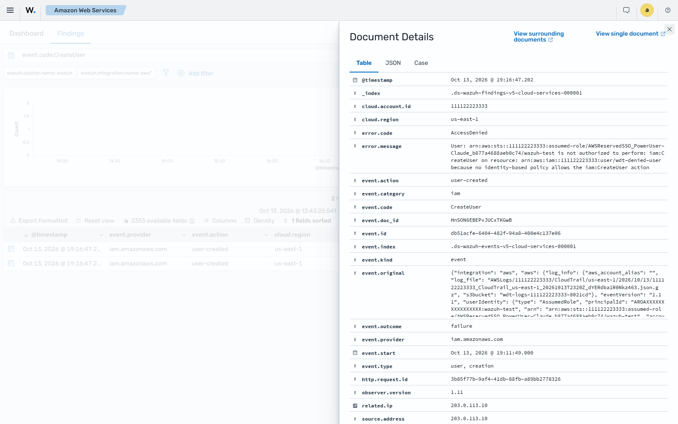Click the 2353 available fields label
Image resolution: width=678 pixels, height=424 pixels.
[159, 221]
